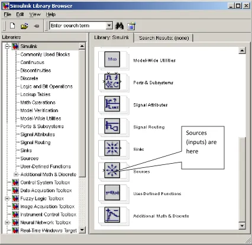
Task: Toggle the stay-on-top pin icon
Action: [x=37, y=26]
